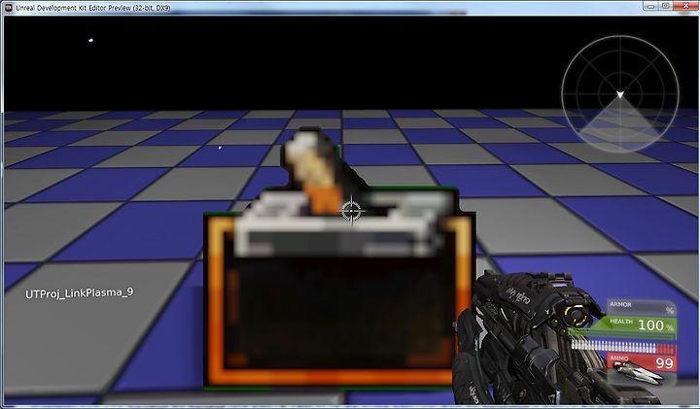The image size is (700, 409).
Task: Close the UDK Editor Preview window
Action: click(684, 6)
